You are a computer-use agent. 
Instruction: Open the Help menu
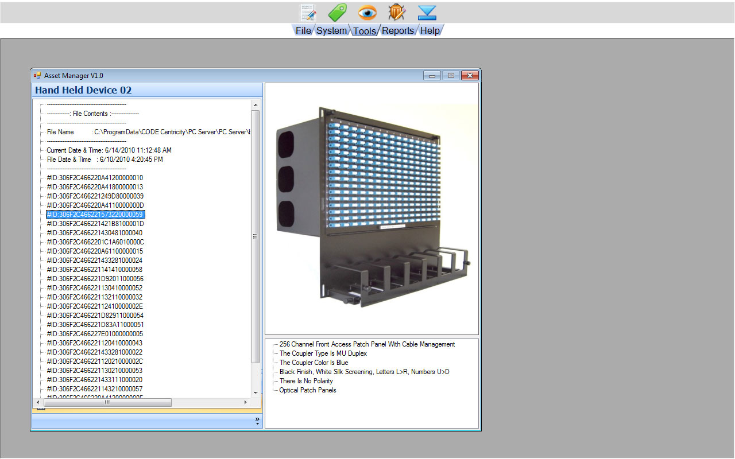pos(430,31)
